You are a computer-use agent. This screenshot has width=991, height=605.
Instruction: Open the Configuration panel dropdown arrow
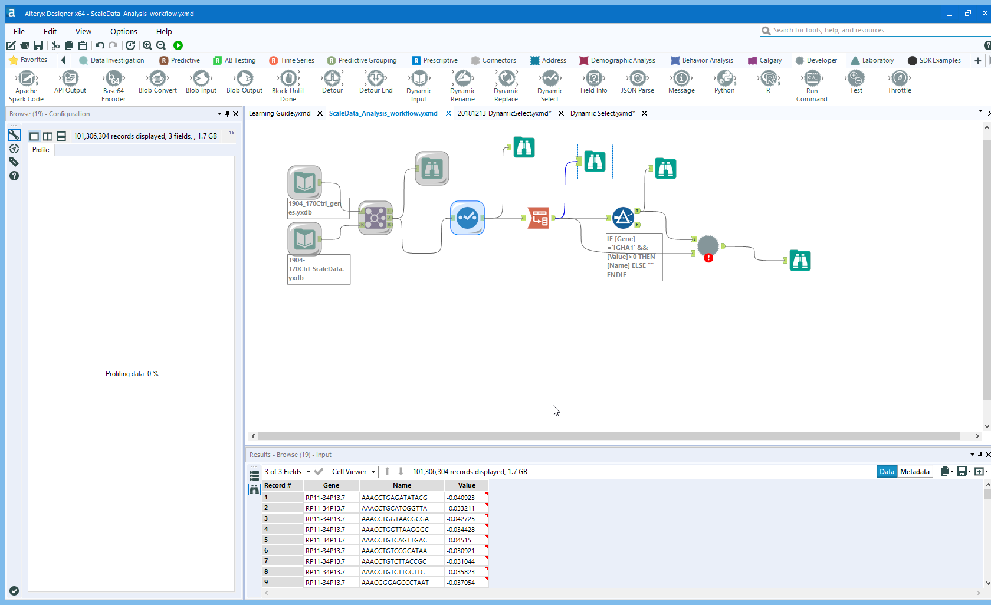pos(219,113)
